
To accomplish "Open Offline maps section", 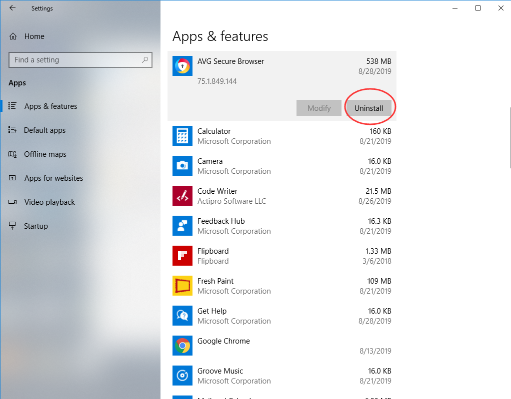I will click(45, 154).
